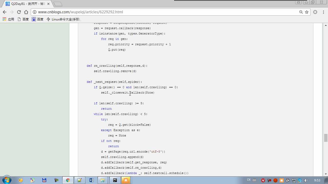Click 'self._closewait.callback(None)' line
Screen dimensions: 328x184
click(128, 93)
